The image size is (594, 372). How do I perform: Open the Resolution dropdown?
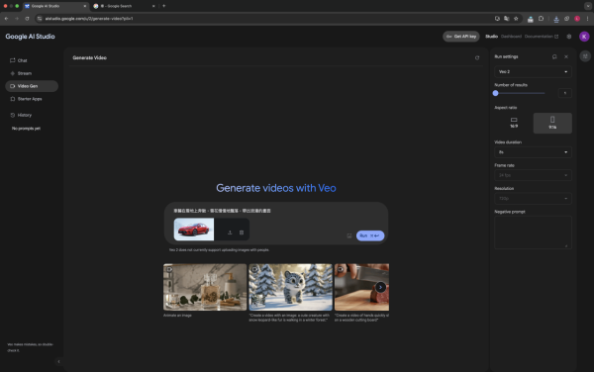(x=533, y=198)
